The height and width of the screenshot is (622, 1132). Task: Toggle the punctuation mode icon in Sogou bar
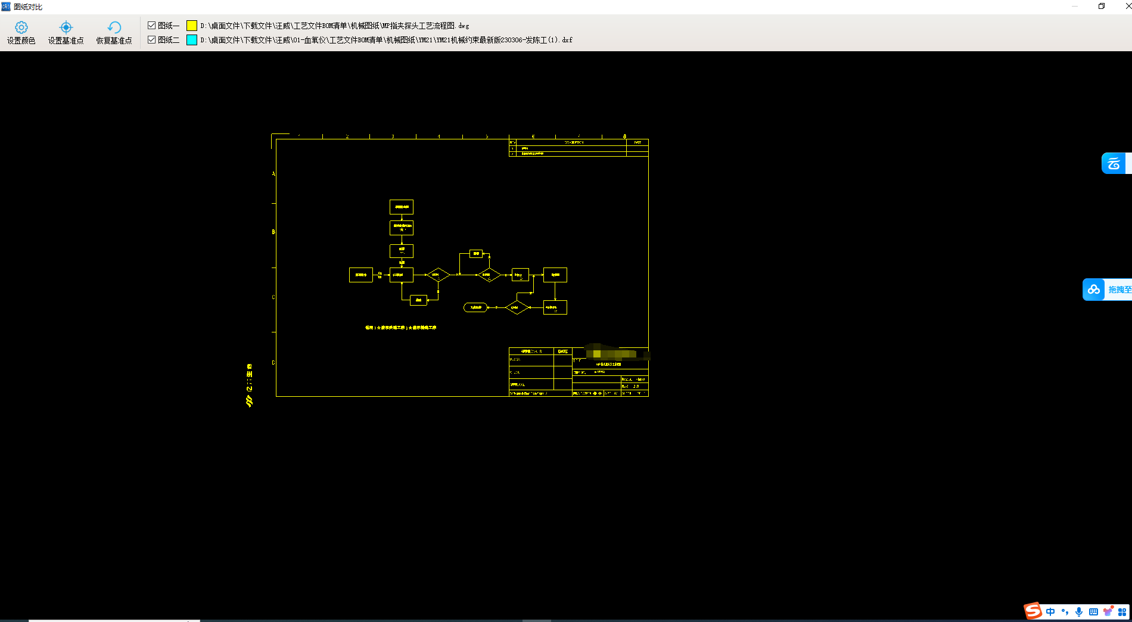[1065, 612]
